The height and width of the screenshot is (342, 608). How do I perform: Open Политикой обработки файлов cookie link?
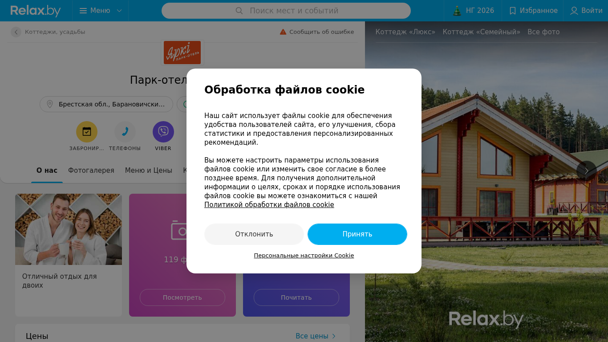click(x=269, y=205)
